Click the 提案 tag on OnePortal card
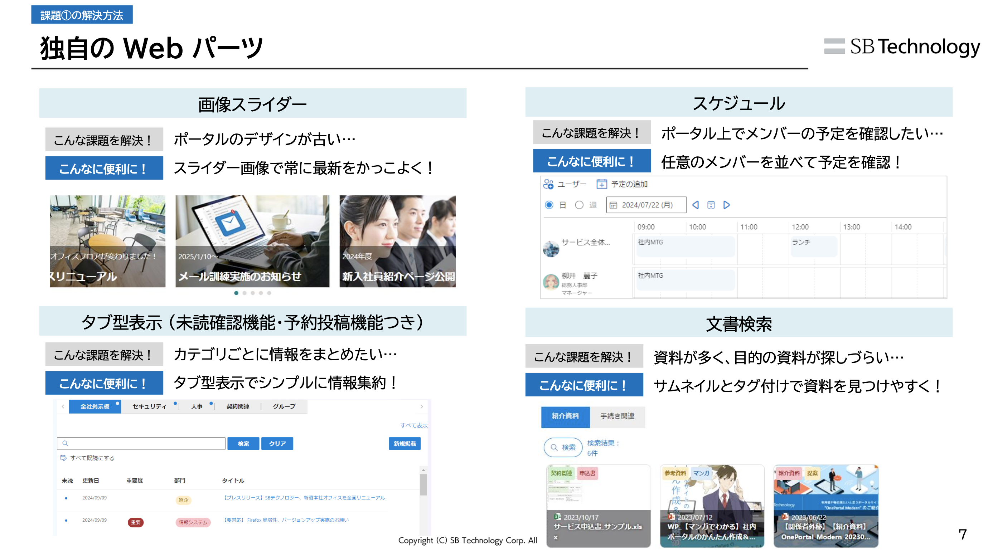Viewport: 993px width, 556px height. [x=813, y=474]
